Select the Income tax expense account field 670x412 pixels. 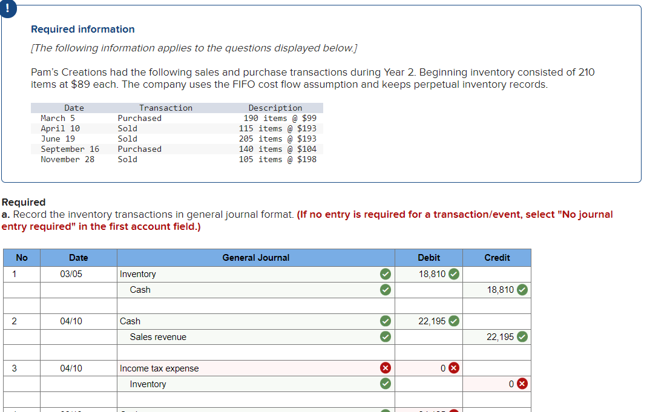tap(255, 368)
